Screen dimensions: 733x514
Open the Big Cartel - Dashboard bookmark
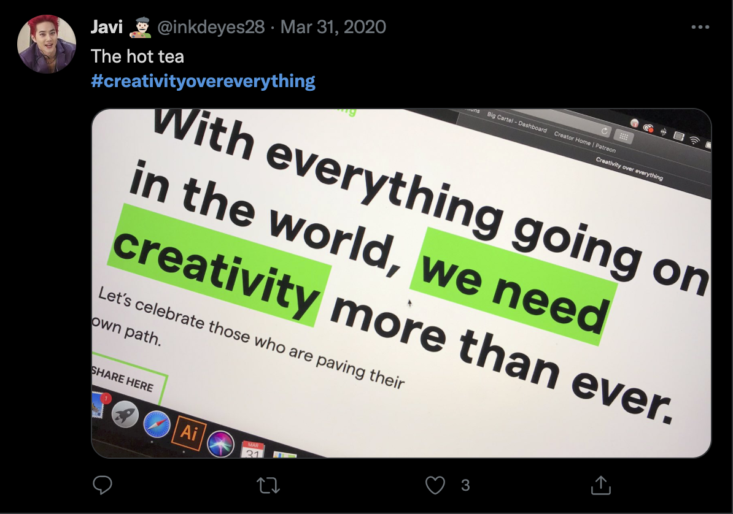coord(516,121)
